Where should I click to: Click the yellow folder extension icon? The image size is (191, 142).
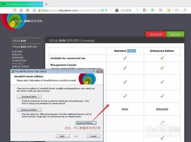(x=168, y=10)
